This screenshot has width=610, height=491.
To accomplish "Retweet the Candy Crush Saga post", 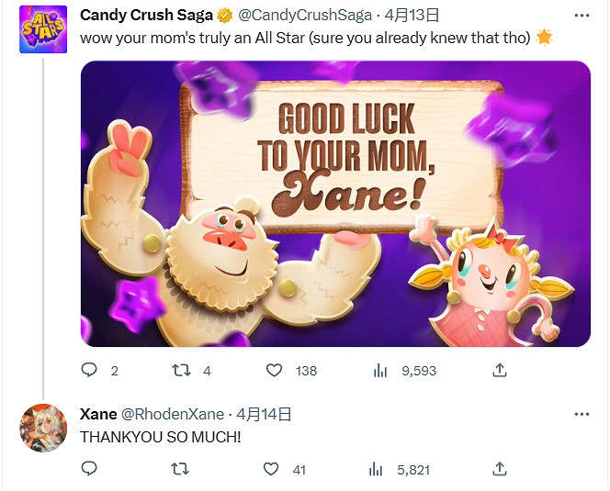I will tap(182, 371).
